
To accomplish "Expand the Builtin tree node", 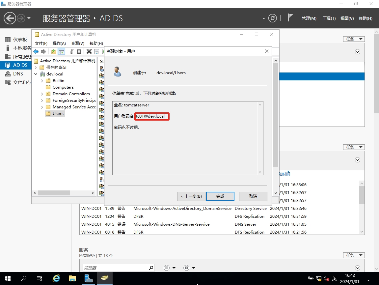I will pos(42,81).
